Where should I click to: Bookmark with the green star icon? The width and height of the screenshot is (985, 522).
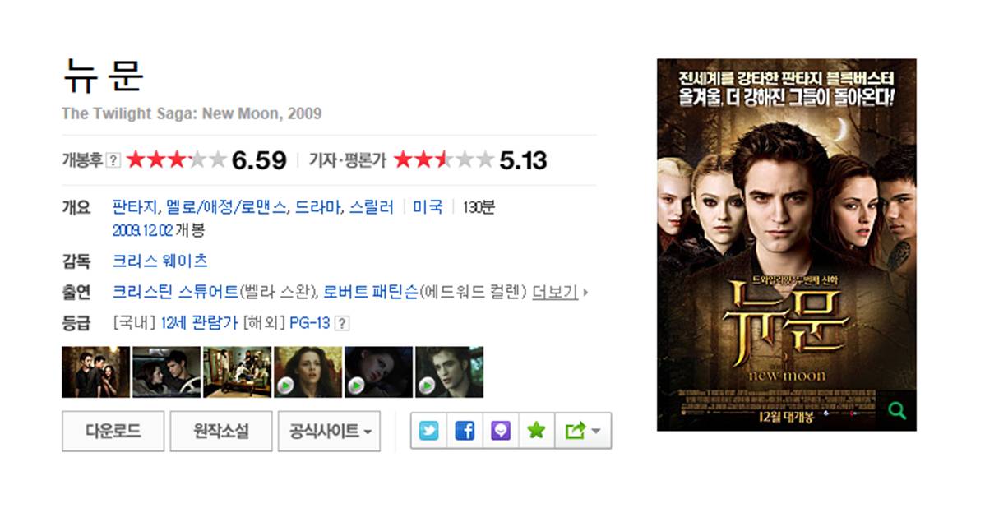[536, 431]
